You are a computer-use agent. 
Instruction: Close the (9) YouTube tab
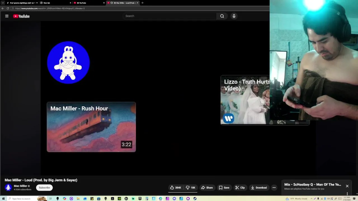104,3
